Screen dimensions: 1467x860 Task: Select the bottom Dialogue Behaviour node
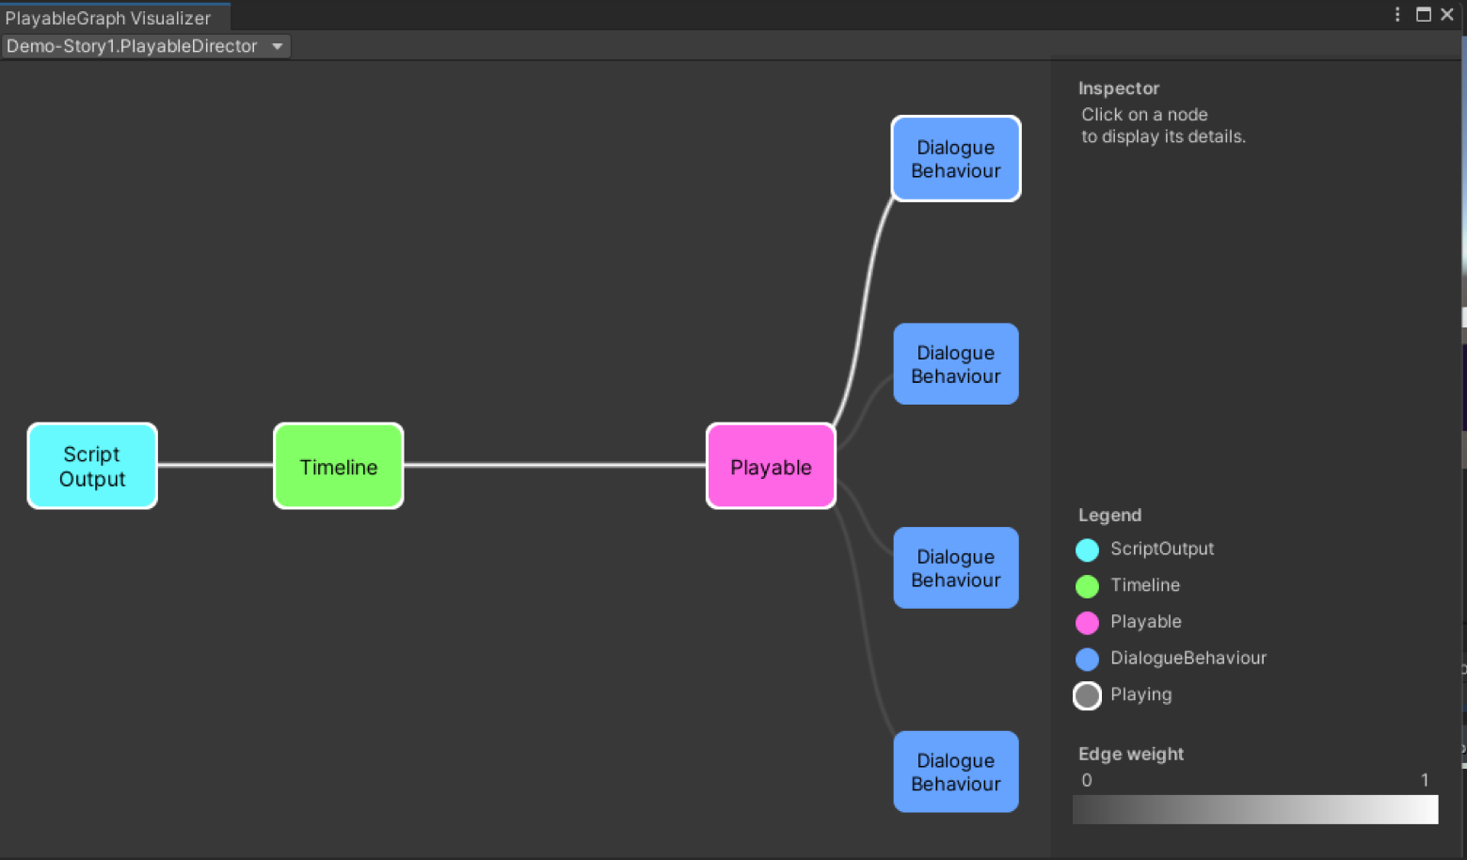point(955,772)
